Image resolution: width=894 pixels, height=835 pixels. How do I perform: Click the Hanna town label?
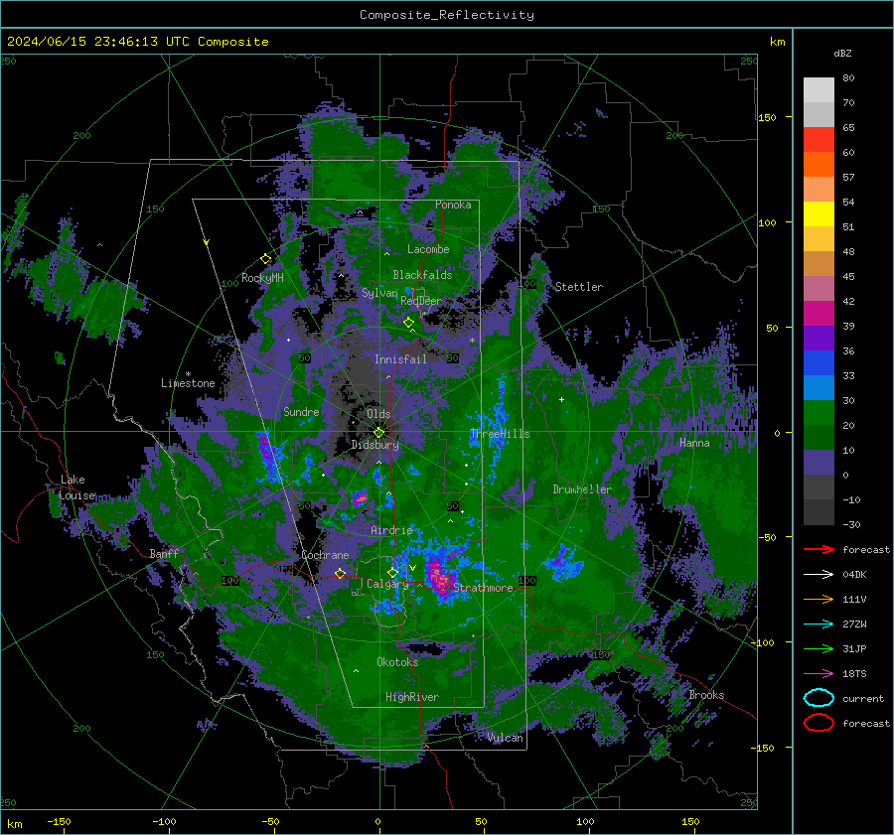pos(694,443)
